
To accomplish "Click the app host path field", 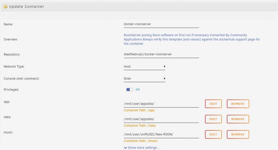I will pyautogui.click(x=161, y=104).
